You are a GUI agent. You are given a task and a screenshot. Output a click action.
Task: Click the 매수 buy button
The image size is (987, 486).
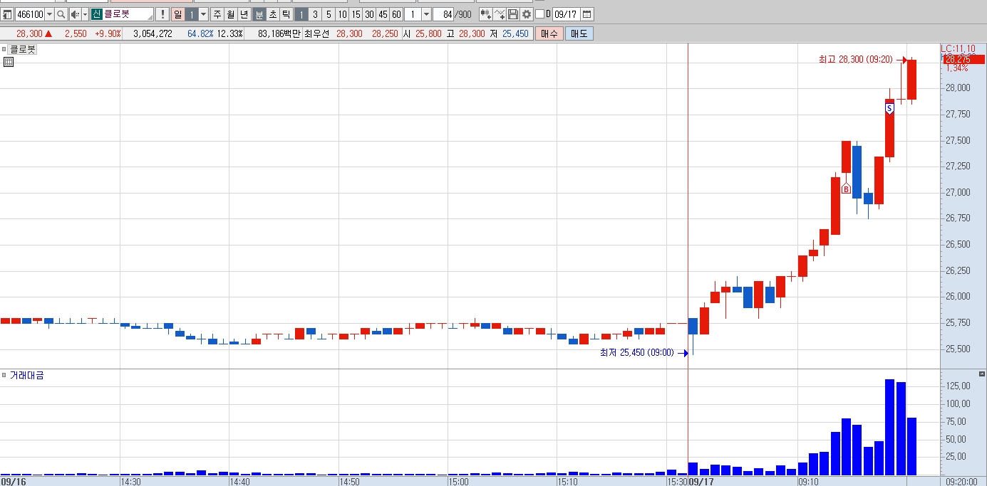click(x=549, y=33)
